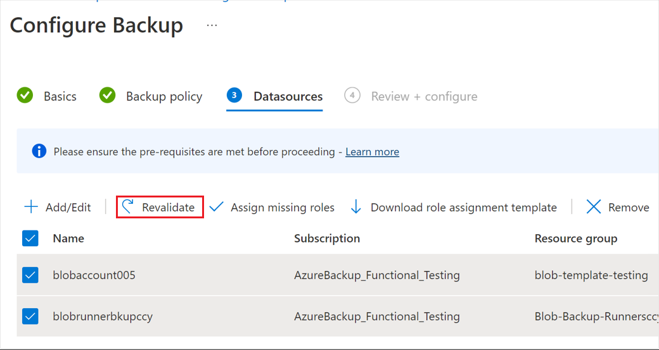Uncheck the blobrunnerbkupccy row checkbox
The height and width of the screenshot is (350, 659).
tap(30, 316)
